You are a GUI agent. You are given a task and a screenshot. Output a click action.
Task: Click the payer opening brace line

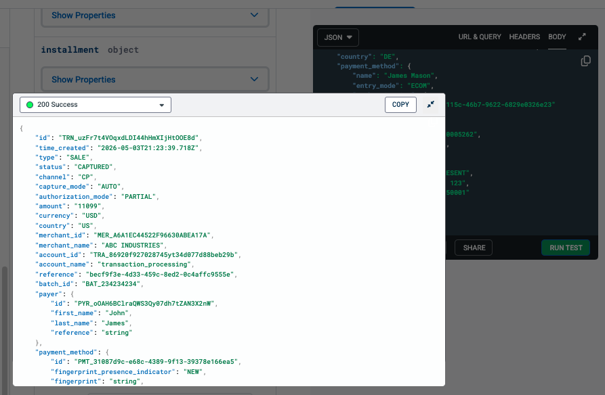[x=54, y=294]
